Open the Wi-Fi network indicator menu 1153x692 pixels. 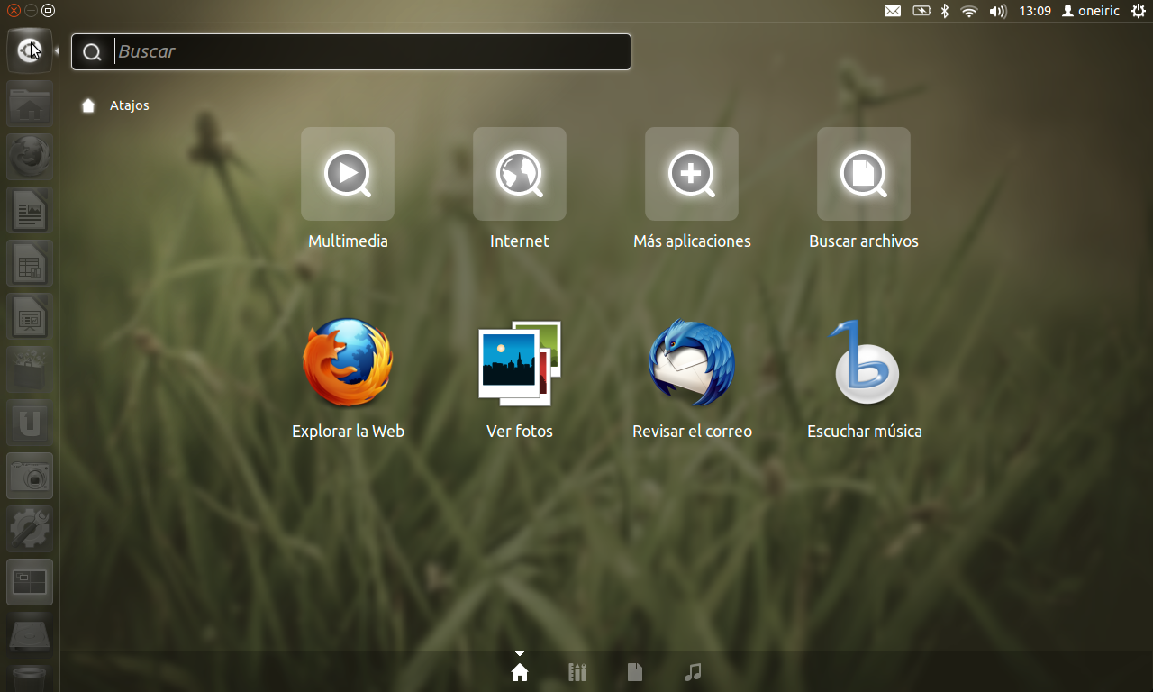[969, 11]
